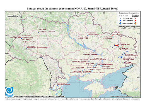
Task: Open the OpenStreetMap contributors attribution
Action: (x=125, y=96)
